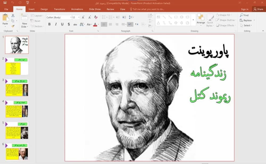Click the Find magnifier icon
The width and height of the screenshot is (266, 164).
pyautogui.click(x=242, y=15)
